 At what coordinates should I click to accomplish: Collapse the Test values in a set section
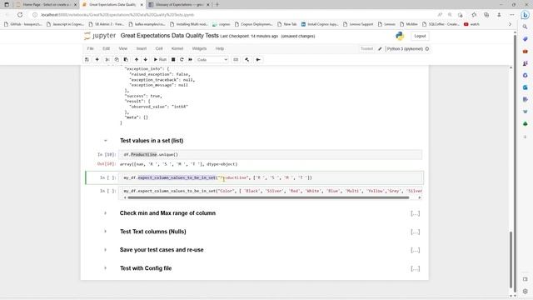pos(106,141)
